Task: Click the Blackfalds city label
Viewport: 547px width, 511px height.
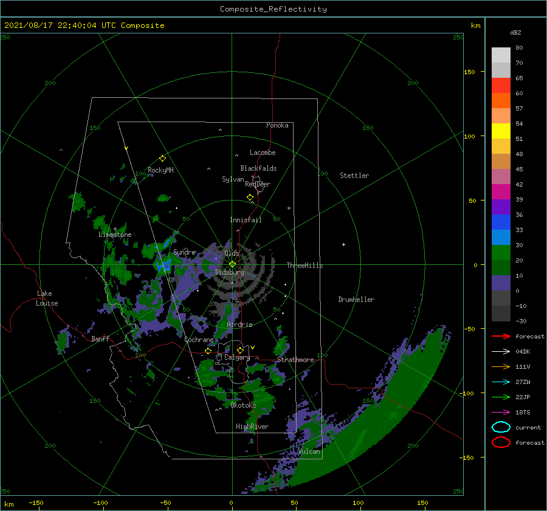Action: (258, 168)
